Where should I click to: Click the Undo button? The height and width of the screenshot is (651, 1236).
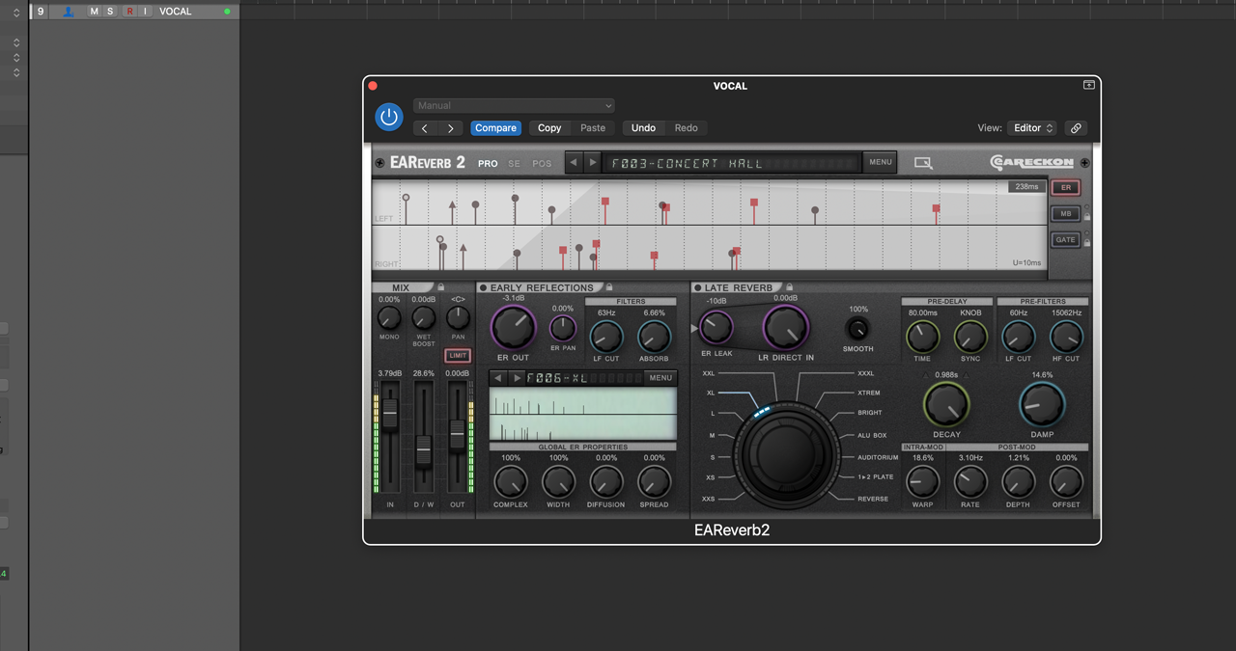point(643,128)
